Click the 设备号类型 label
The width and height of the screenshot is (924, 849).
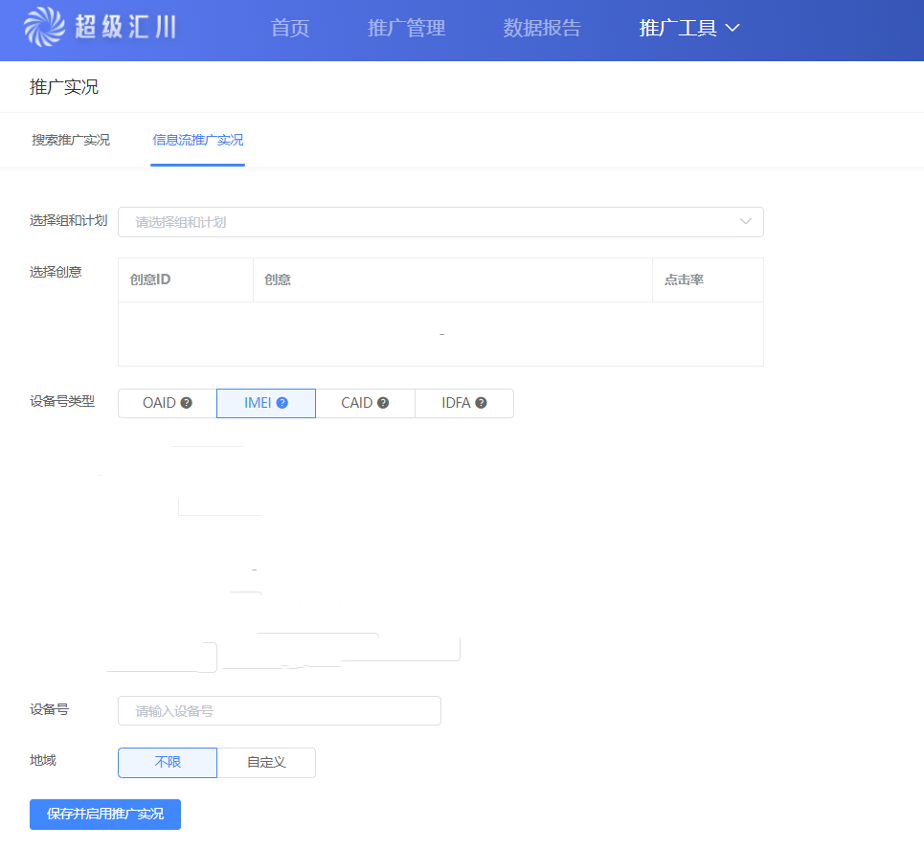[62, 401]
